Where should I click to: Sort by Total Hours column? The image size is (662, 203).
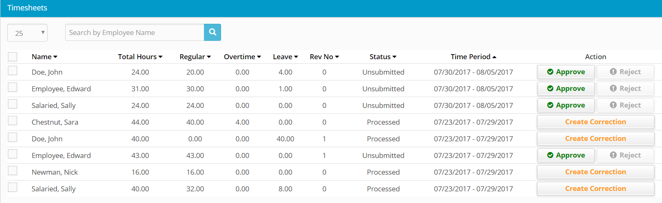(x=140, y=57)
